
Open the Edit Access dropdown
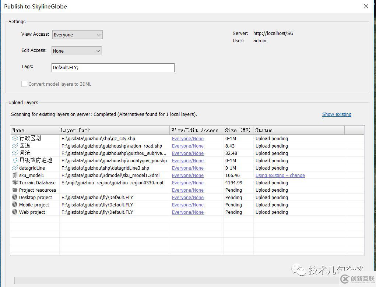click(x=77, y=51)
